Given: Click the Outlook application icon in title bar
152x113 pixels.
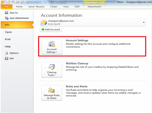Looking at the screenshot, I should (2, 2).
